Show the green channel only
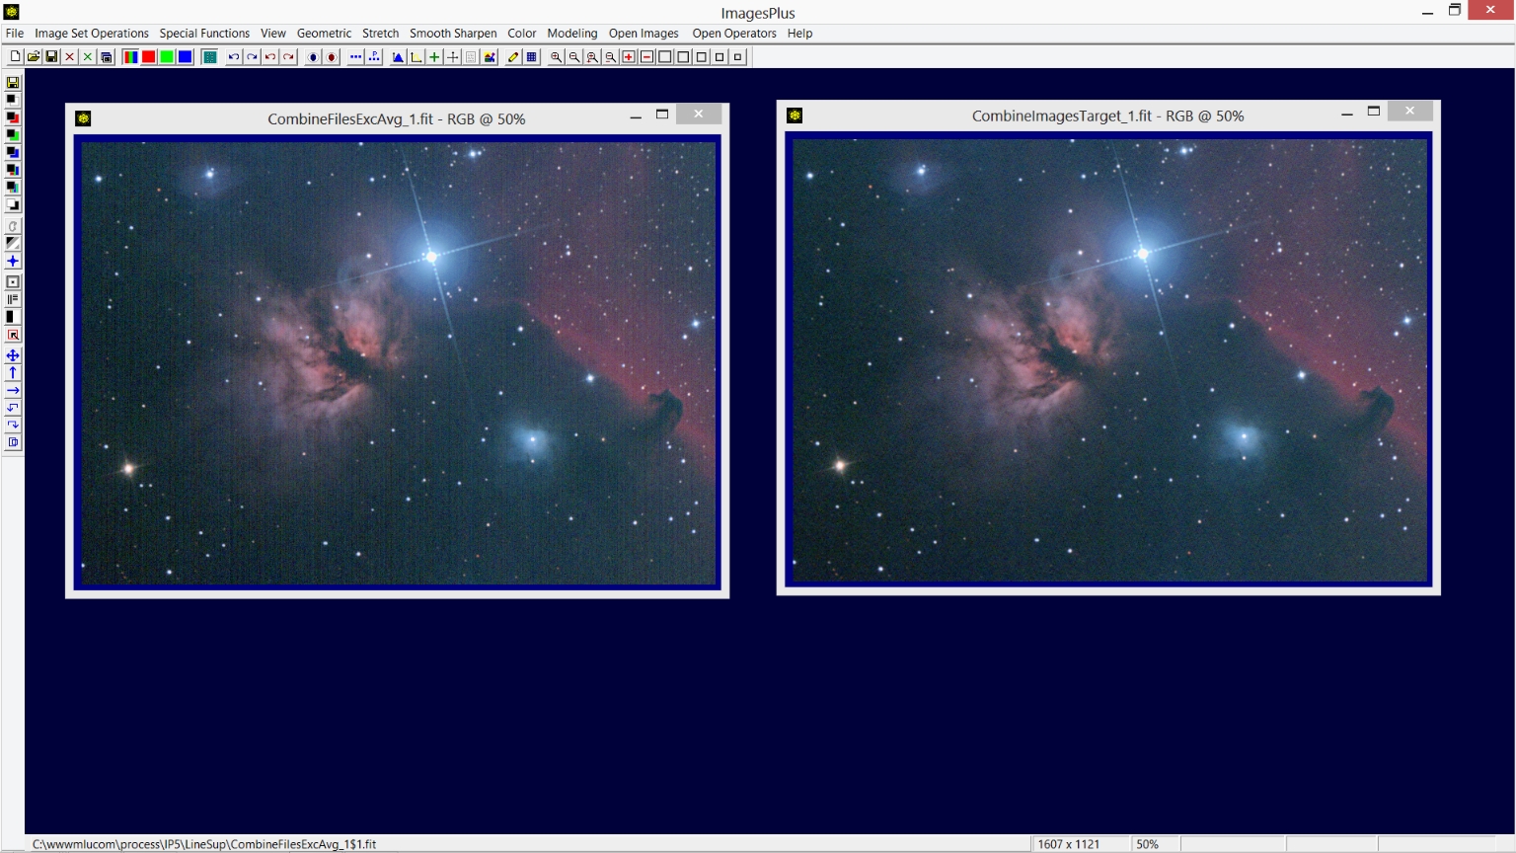The image size is (1516, 853). point(167,57)
